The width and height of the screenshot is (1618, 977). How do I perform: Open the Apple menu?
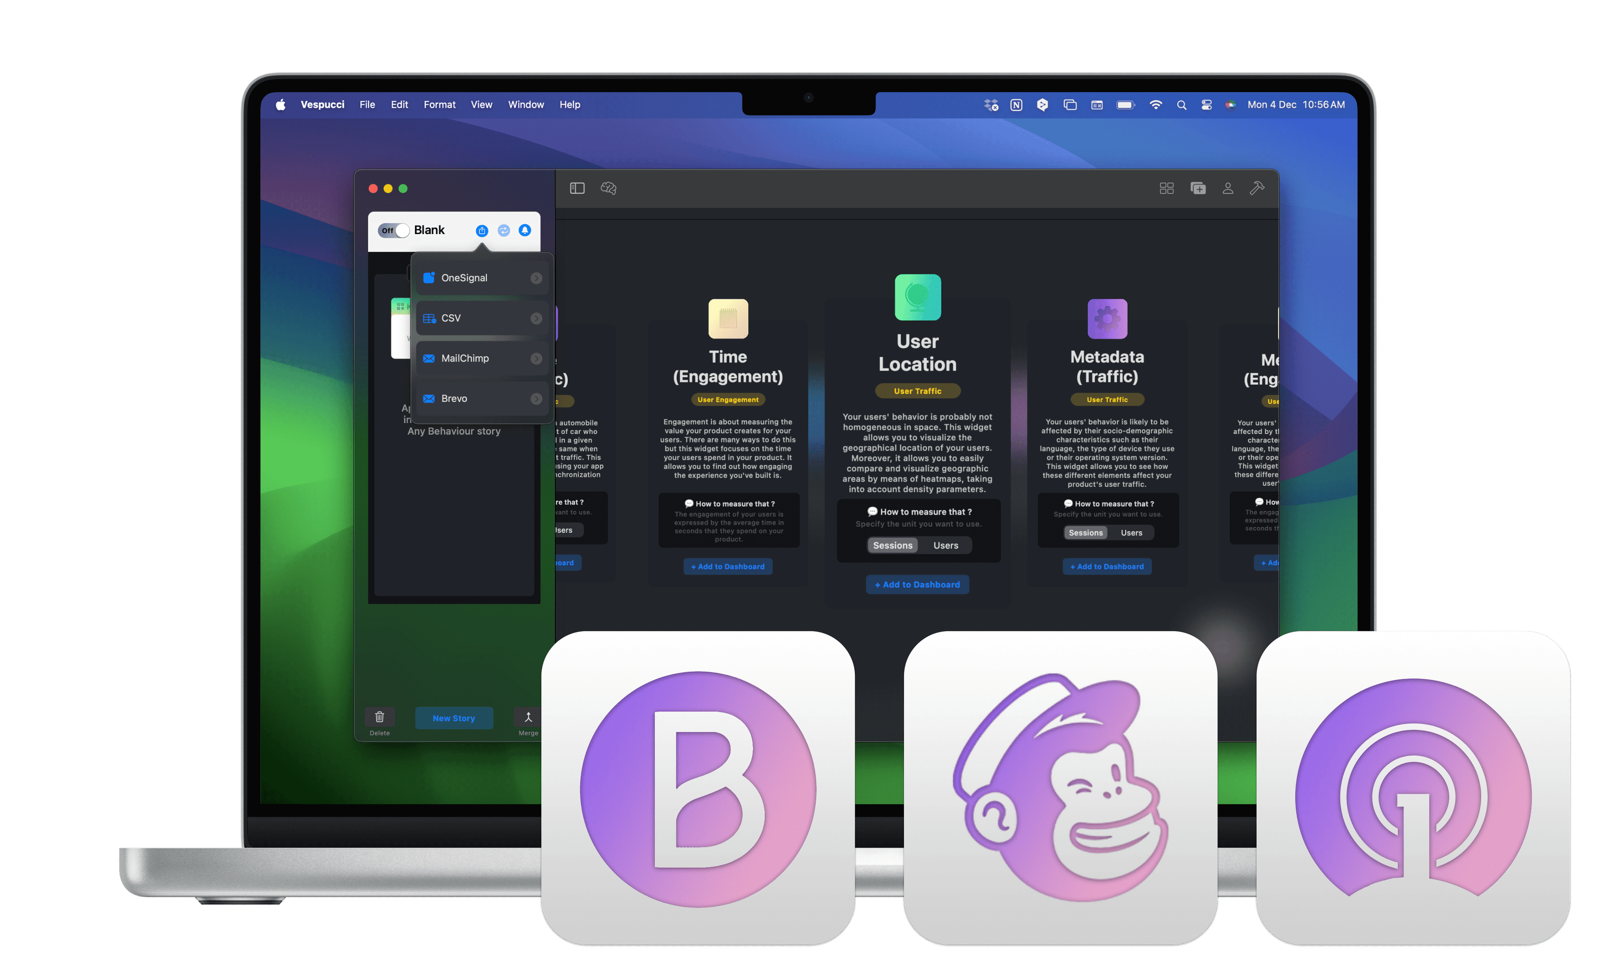(x=280, y=105)
